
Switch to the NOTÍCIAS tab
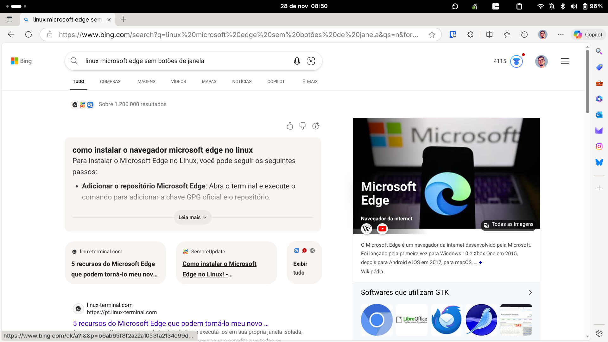[x=242, y=81]
